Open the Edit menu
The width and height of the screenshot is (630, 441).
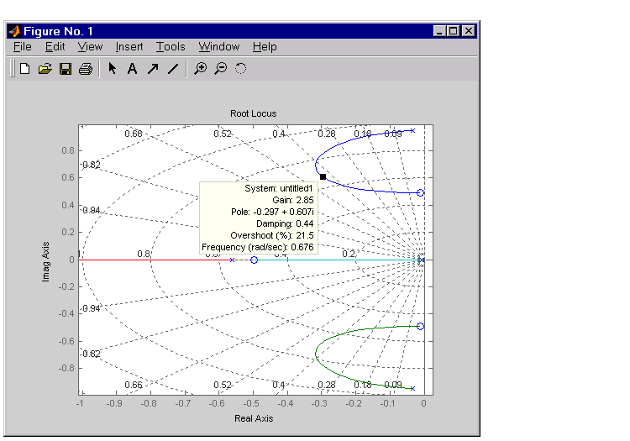55,47
